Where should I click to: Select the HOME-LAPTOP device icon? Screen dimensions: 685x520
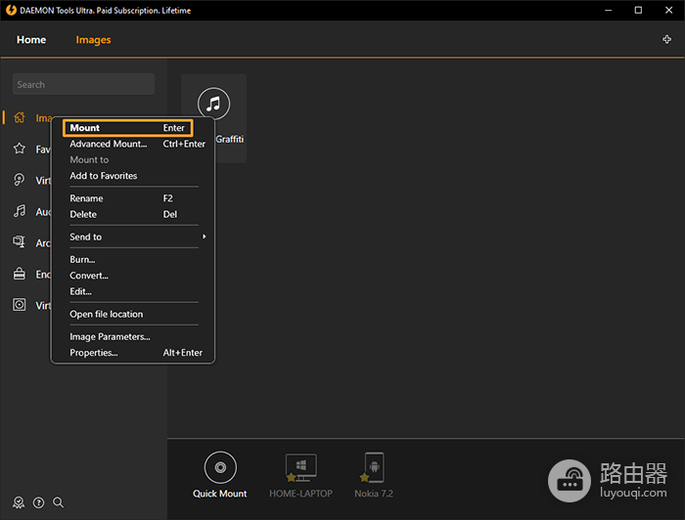click(x=300, y=467)
